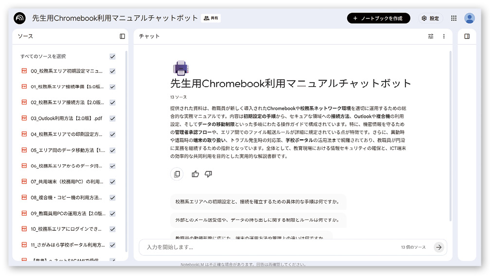
Task: Select suggested question about 外部とのメール送受信
Action: (x=258, y=220)
